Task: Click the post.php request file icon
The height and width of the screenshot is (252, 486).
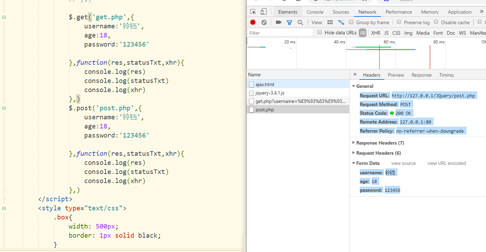Action: 251,110
